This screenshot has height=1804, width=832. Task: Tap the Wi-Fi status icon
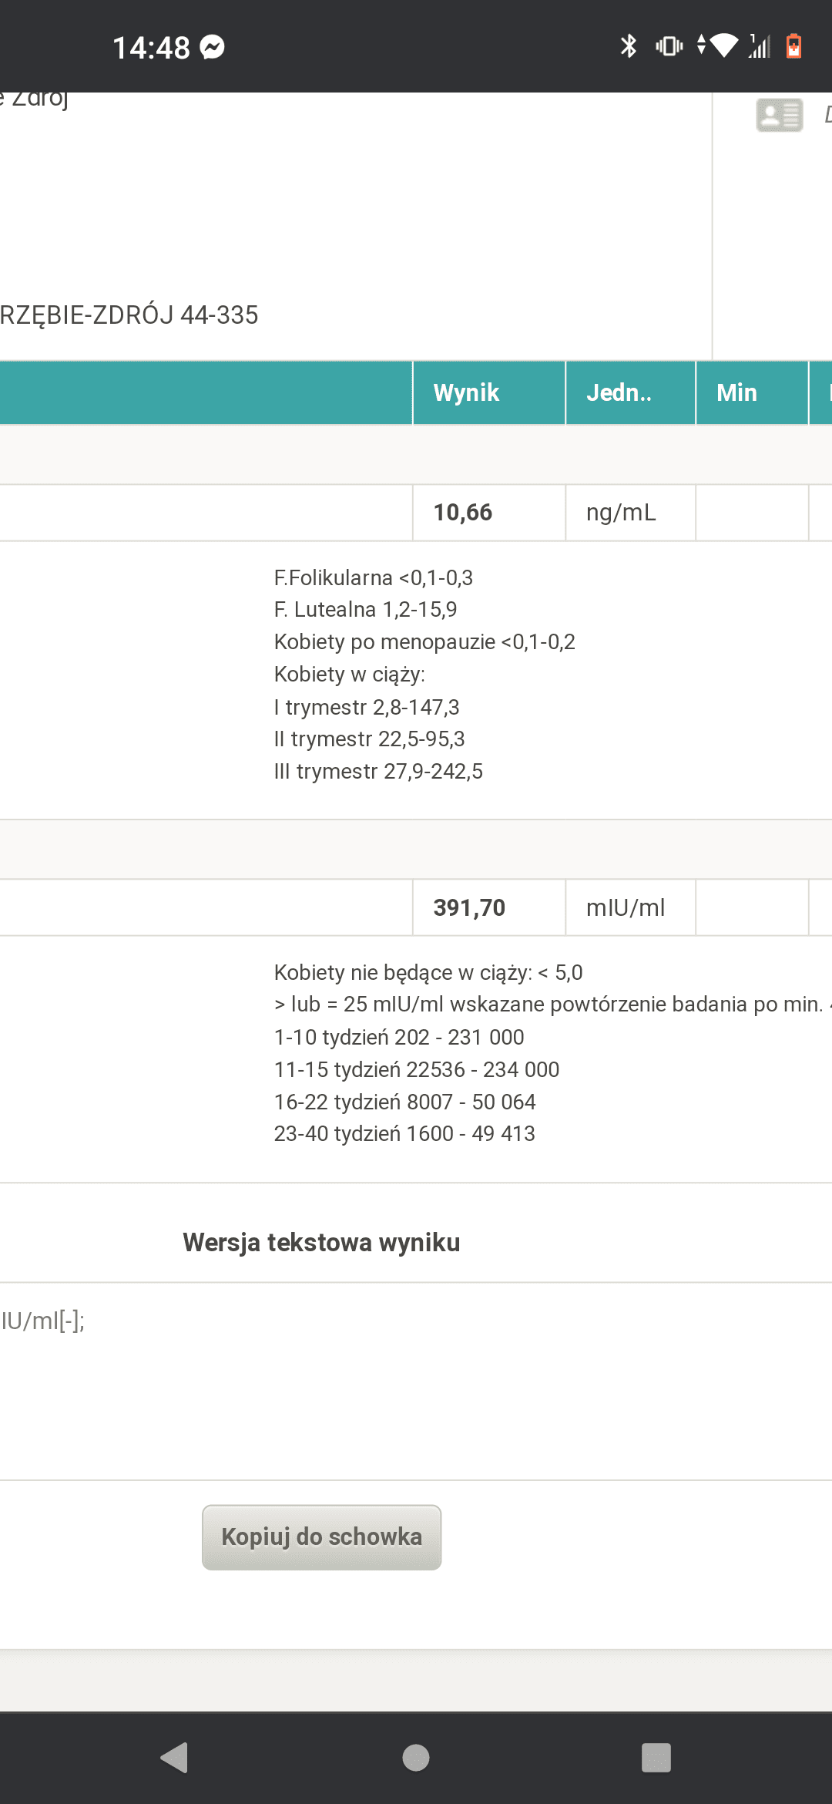point(725,46)
